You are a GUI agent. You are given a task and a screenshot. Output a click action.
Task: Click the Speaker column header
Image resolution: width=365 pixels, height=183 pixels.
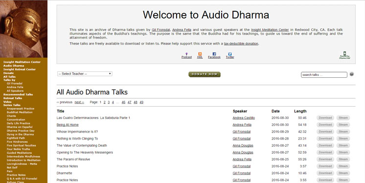(240, 111)
